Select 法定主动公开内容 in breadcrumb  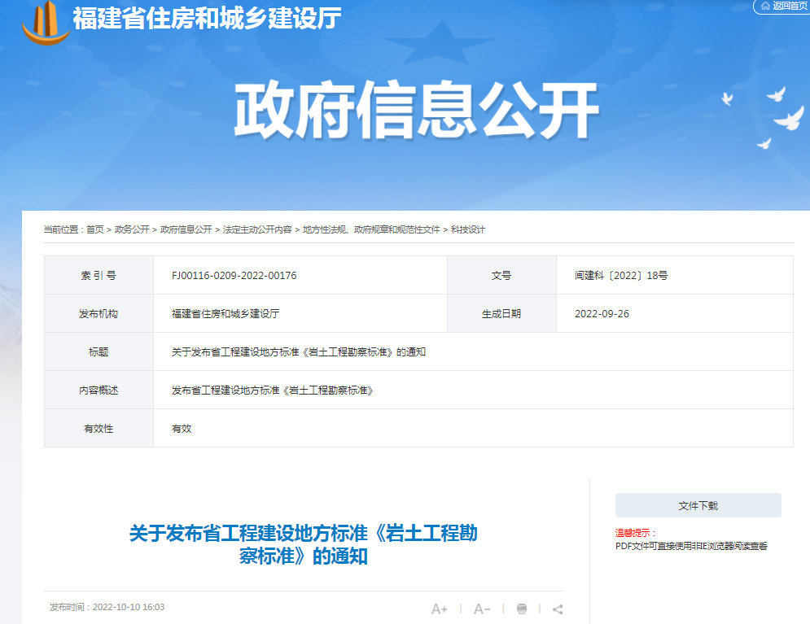[257, 230]
